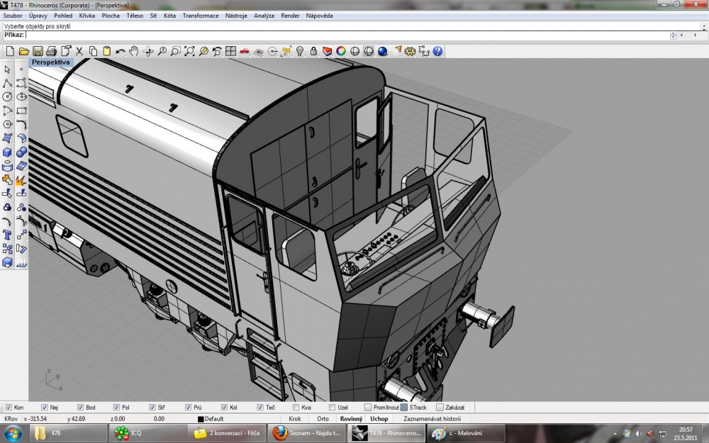
Task: Check the Zakázat osnap checkbox
Action: pyautogui.click(x=440, y=408)
